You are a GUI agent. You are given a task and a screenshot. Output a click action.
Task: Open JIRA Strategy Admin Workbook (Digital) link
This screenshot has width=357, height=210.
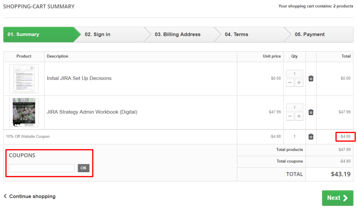point(92,112)
